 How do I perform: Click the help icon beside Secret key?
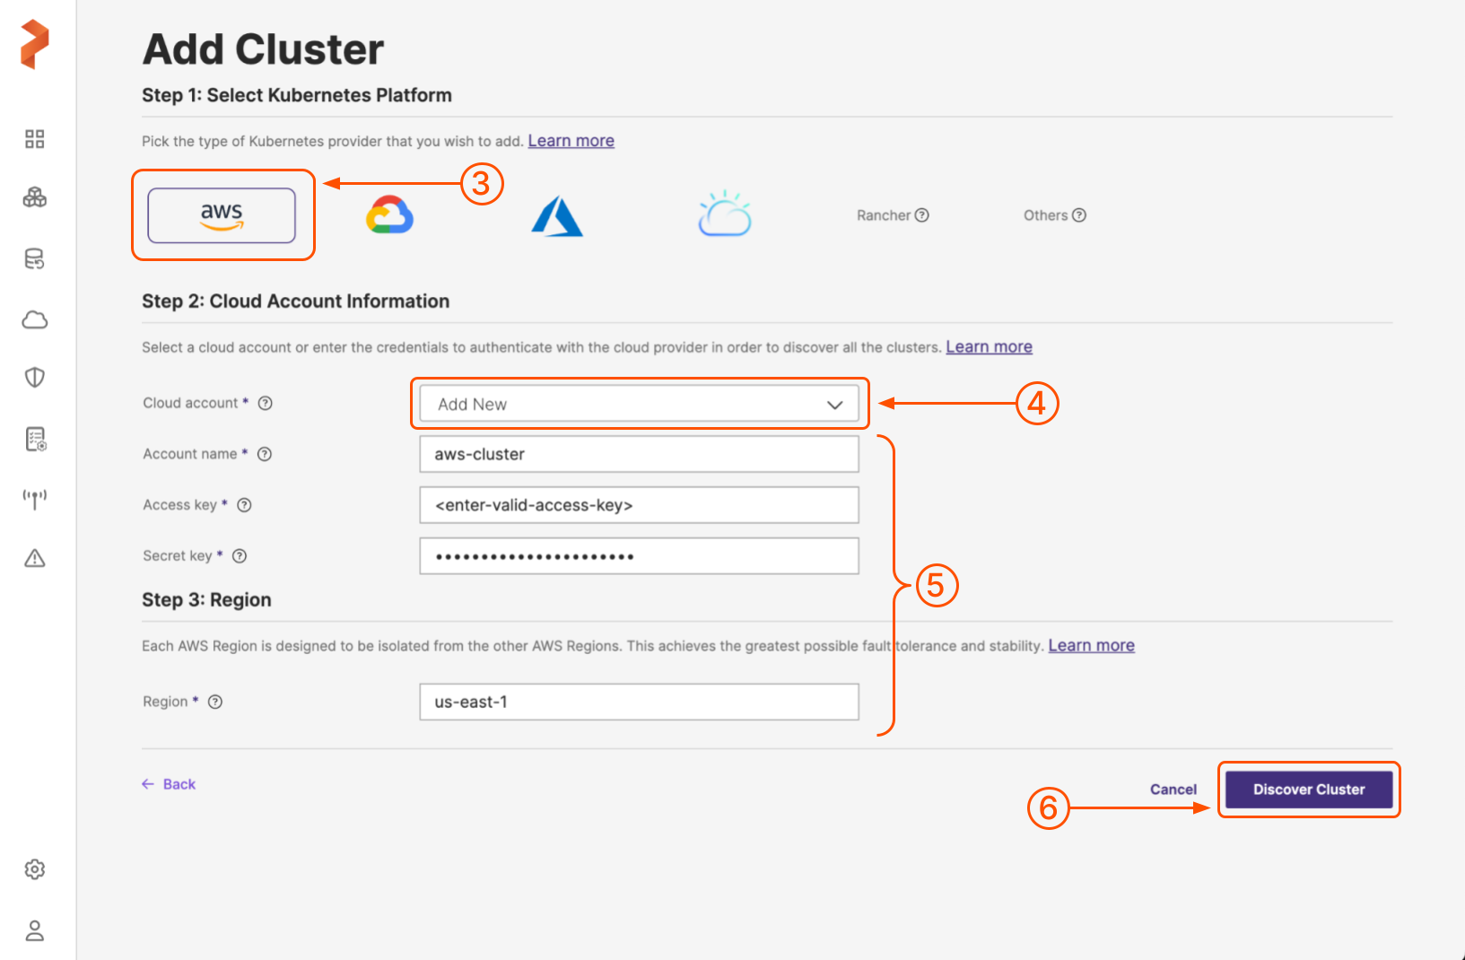pos(240,556)
